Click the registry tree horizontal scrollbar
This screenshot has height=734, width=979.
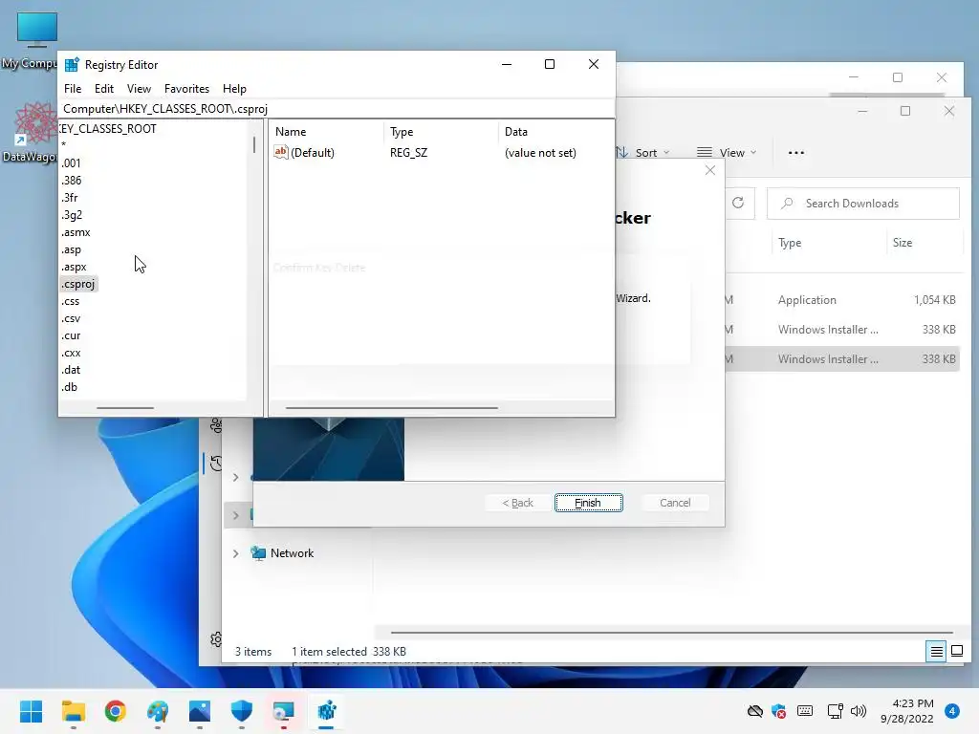(x=125, y=407)
